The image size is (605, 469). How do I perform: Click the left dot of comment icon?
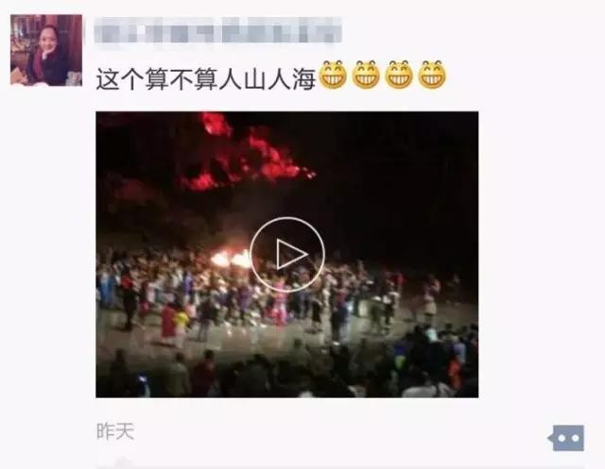click(562, 438)
